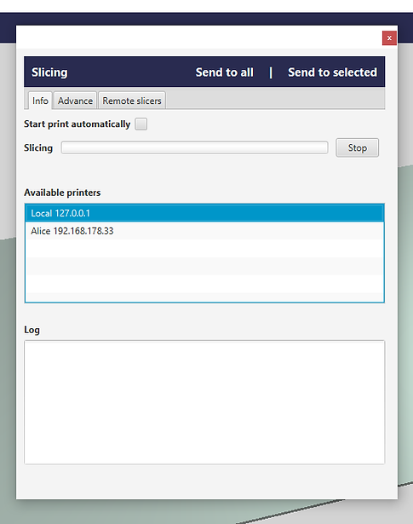Screen dimensions: 413x524
Task: Click the Slicing label beside the progress bar
Action: (x=38, y=147)
